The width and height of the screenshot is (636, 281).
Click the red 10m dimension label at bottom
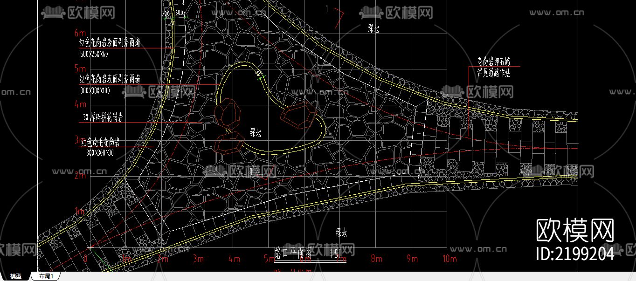449,257
